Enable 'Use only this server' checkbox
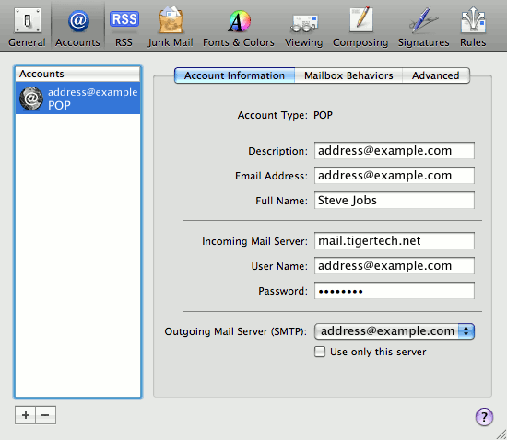 pos(320,352)
